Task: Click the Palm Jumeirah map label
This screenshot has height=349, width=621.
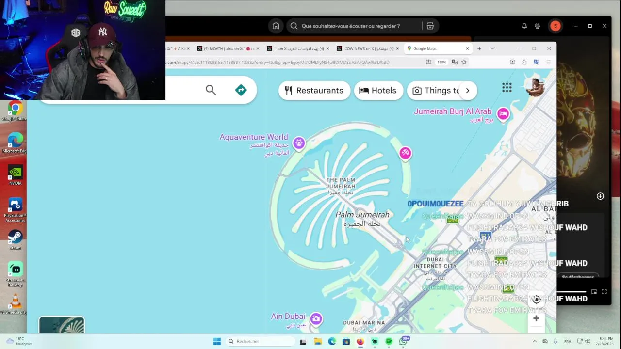Action: [x=362, y=215]
